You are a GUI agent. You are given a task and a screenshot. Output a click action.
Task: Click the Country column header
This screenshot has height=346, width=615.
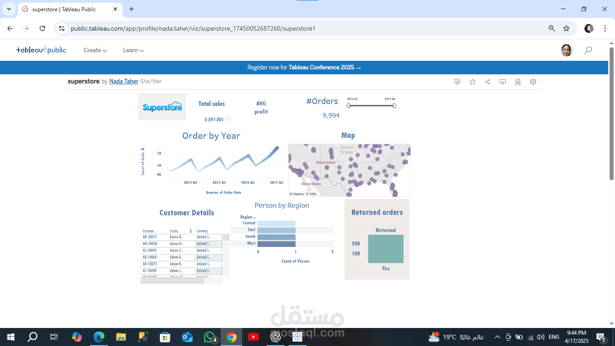coord(203,231)
